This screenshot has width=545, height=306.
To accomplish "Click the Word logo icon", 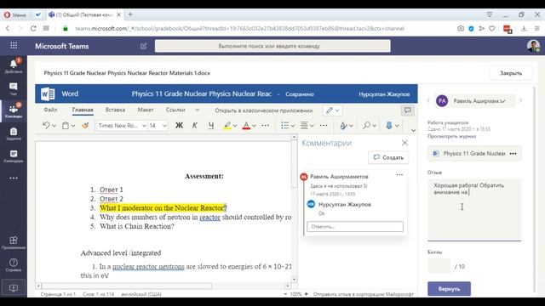I will click(x=48, y=93).
